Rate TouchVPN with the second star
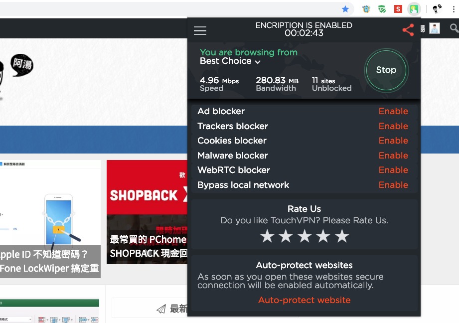Screen dimensions: 459x323 tap(286, 236)
